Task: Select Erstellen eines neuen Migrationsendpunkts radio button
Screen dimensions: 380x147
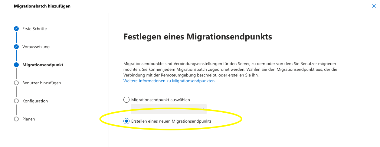Action: 126,121
